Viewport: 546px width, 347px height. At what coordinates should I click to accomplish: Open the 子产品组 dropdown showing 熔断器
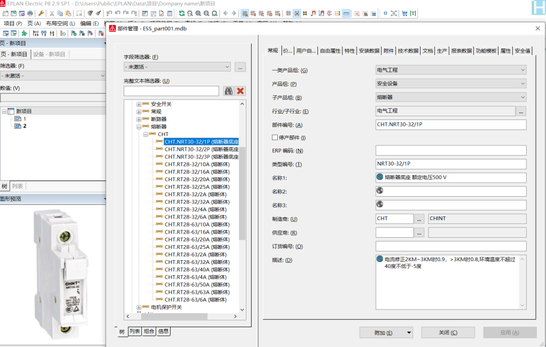click(x=451, y=97)
